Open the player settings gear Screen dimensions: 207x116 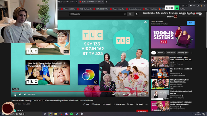pyautogui.click(x=124, y=94)
